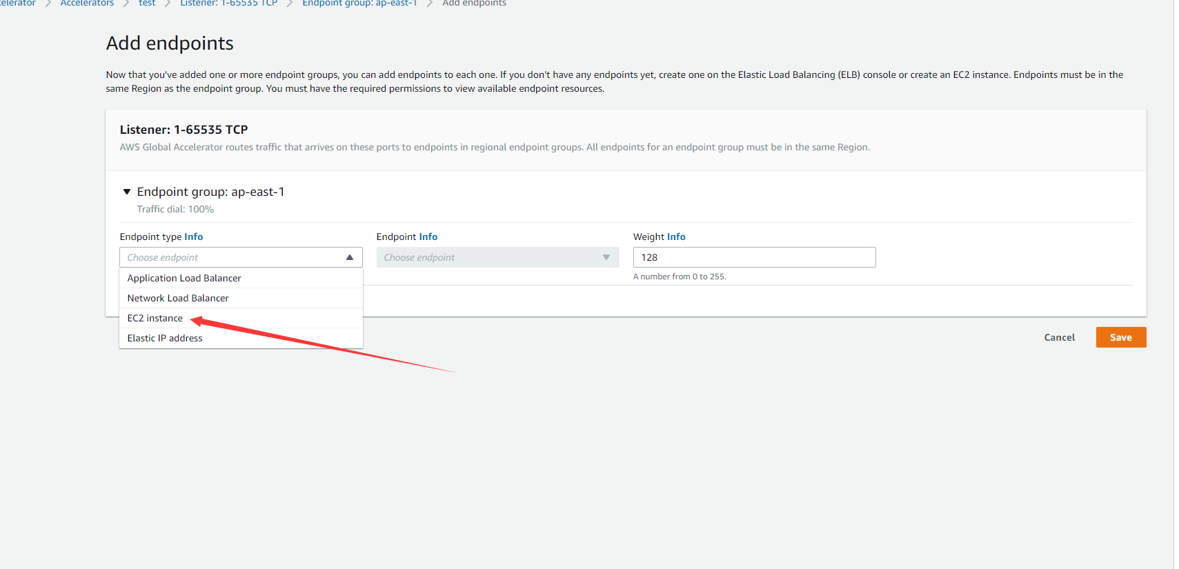The height and width of the screenshot is (569, 1179).
Task: Go to Accelerators breadcrumb
Action: click(x=87, y=3)
